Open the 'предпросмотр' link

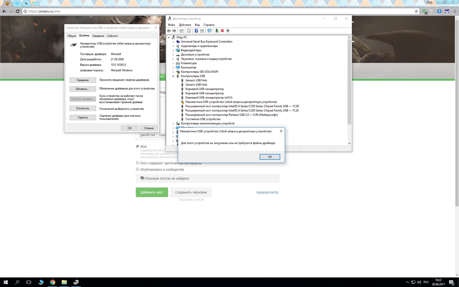[x=267, y=192]
